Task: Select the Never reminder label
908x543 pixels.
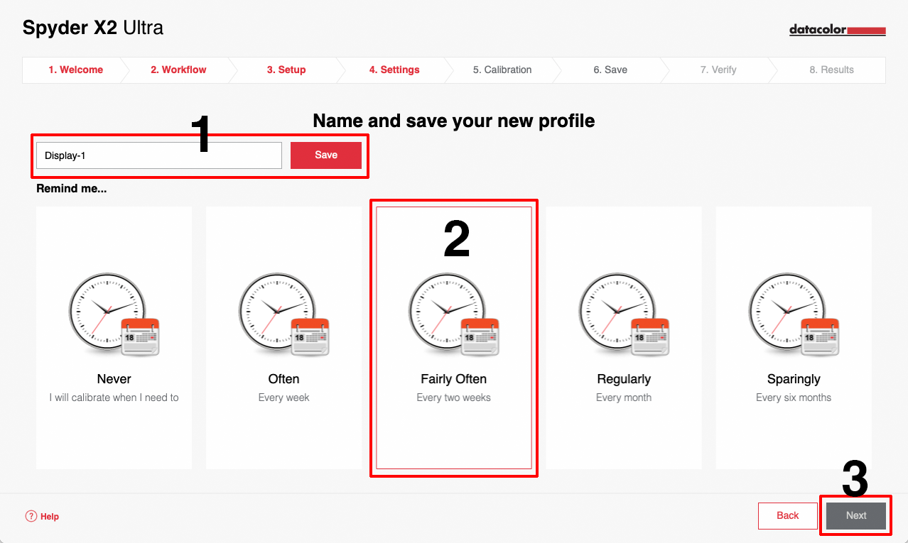Action: pos(114,379)
